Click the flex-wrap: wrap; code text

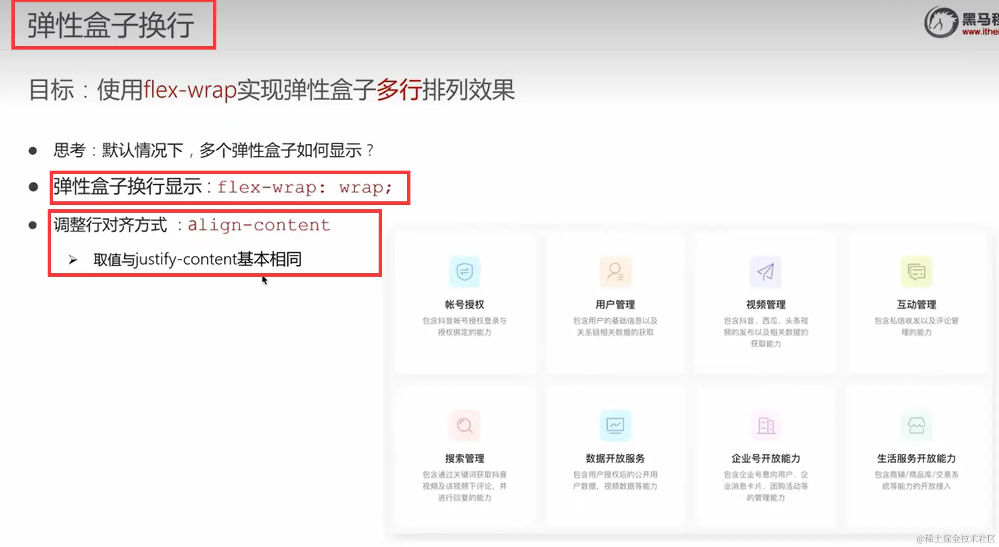[x=305, y=187]
